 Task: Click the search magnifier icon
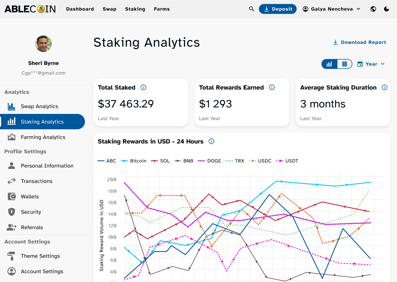(251, 9)
